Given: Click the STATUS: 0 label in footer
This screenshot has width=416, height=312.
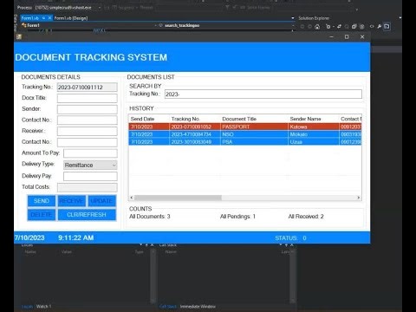Looking at the screenshot, I should coord(290,238).
